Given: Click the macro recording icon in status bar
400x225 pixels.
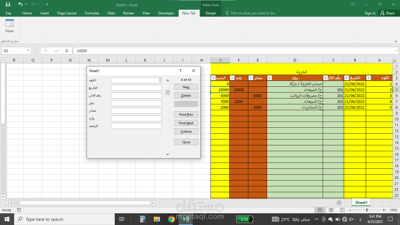Looking at the screenshot, I should (x=19, y=210).
